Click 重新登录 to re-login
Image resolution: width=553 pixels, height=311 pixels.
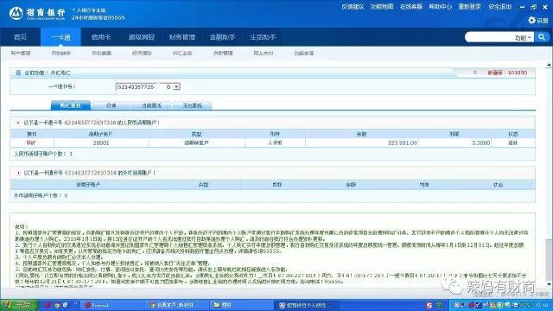point(469,7)
